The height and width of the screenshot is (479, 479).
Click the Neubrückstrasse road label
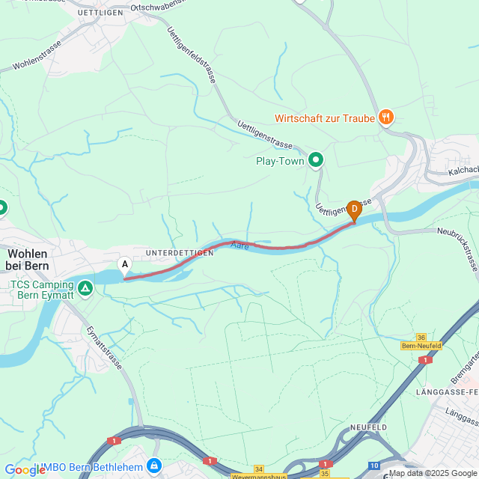[x=457, y=249]
